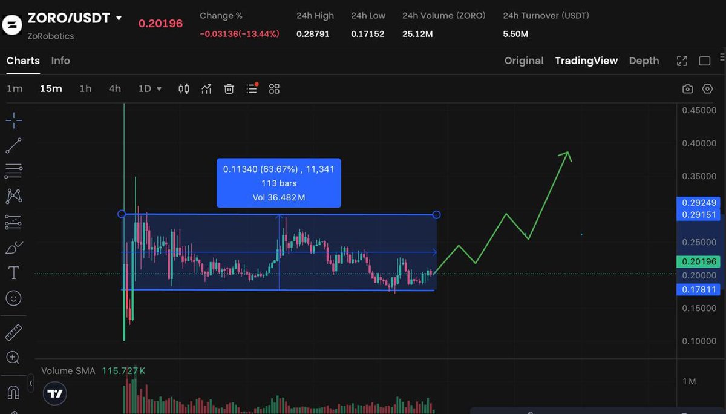The height and width of the screenshot is (414, 726).
Task: Open the indicators menu icon
Action: pos(207,89)
